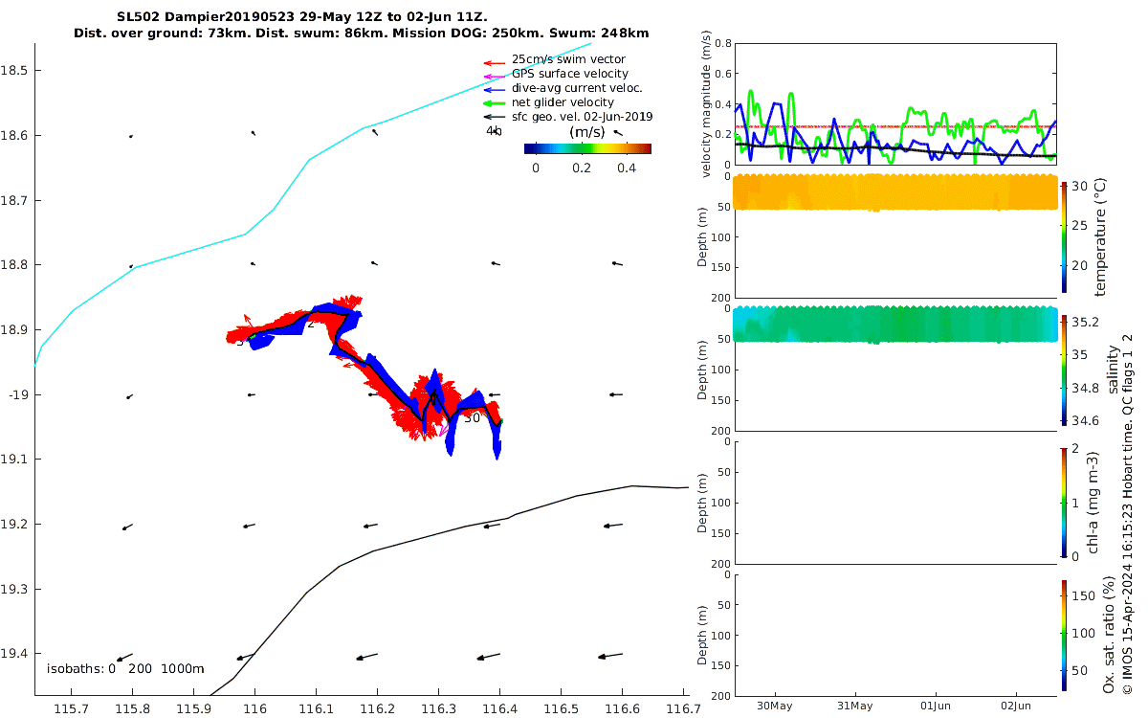Click the 'isobaths: 0 200 1000m' text
The image size is (1148, 718).
pos(125,669)
